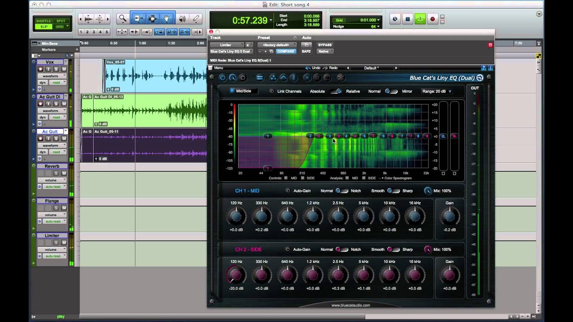Screen dimensions: 573x322
Task: Toggle Normal/Notch switch for CH 1 - MID
Action: coord(342,191)
